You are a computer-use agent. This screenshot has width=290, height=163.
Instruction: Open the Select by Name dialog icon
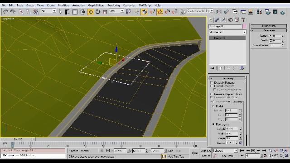(x=68, y=12)
